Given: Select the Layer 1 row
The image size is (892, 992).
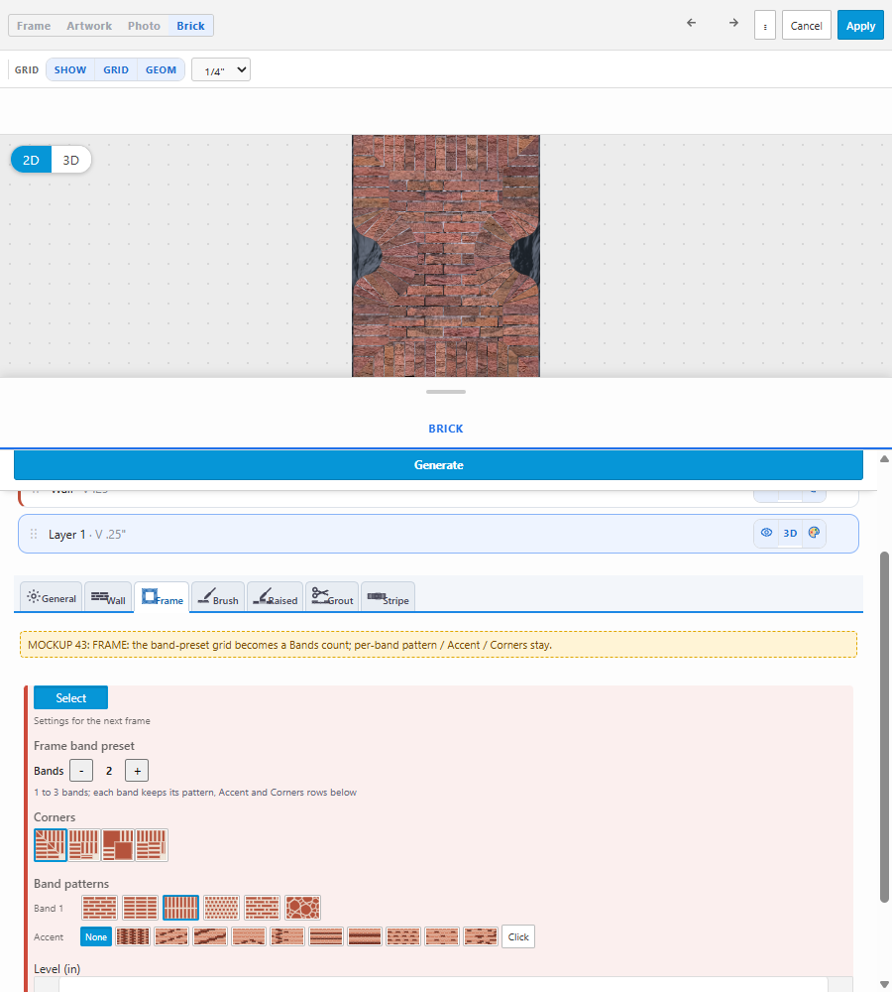Looking at the screenshot, I should pyautogui.click(x=438, y=534).
